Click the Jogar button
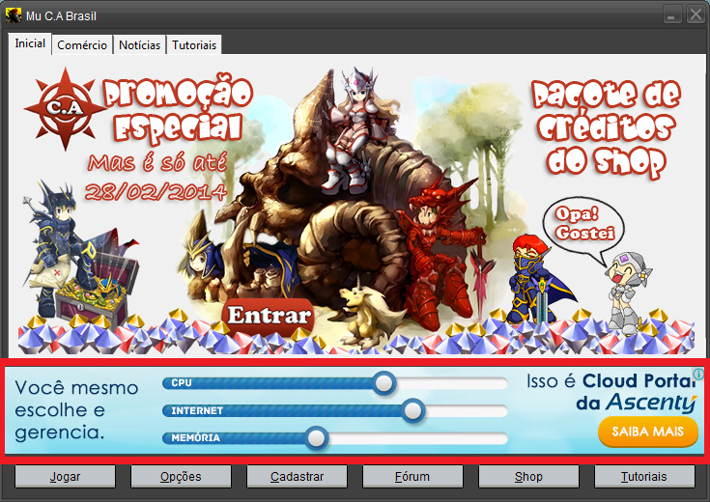Screen dimensions: 710x502 point(66,477)
